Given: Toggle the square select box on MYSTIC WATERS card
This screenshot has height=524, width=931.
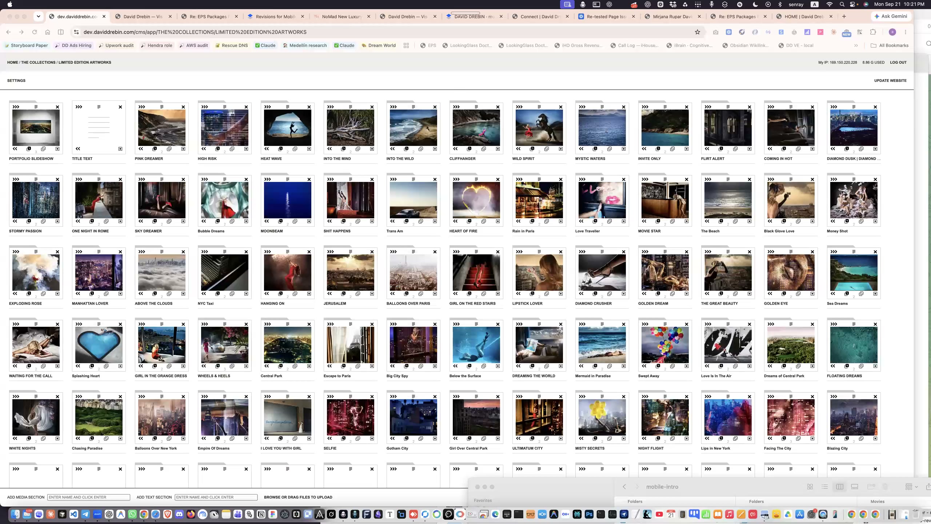Looking at the screenshot, I should tap(624, 149).
